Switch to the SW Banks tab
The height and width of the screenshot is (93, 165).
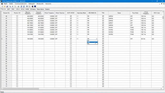pyautogui.click(x=33, y=9)
